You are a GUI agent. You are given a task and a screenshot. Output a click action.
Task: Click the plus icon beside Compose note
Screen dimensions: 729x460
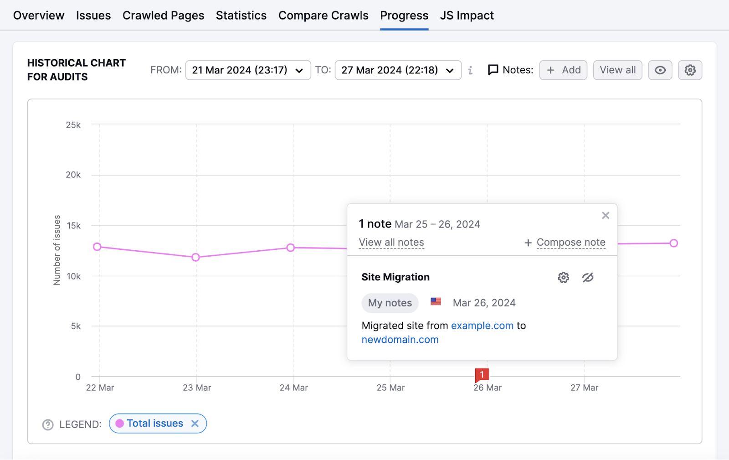coord(527,243)
